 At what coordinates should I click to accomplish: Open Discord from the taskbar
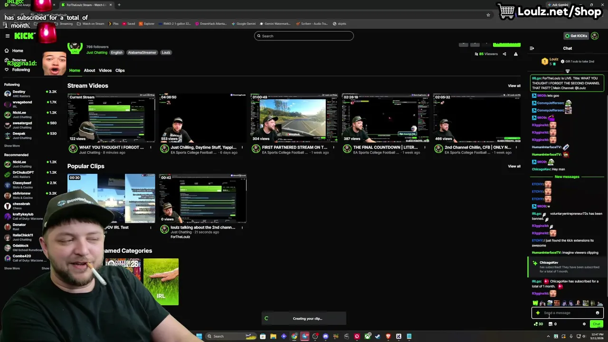[x=325, y=336]
